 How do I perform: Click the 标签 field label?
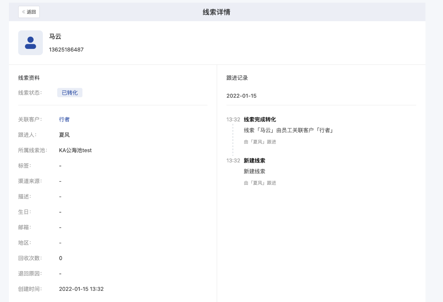(x=25, y=166)
